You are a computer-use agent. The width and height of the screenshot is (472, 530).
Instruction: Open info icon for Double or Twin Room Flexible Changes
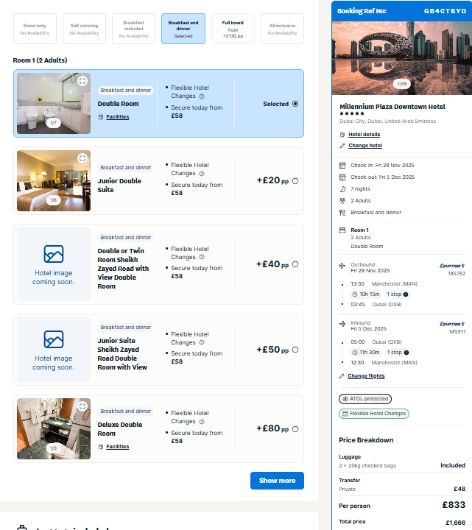point(202,257)
